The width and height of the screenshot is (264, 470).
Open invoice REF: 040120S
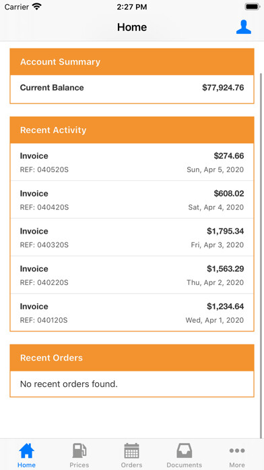(132, 313)
